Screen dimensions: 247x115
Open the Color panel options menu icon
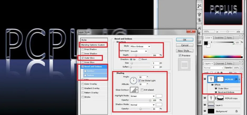point(242,38)
